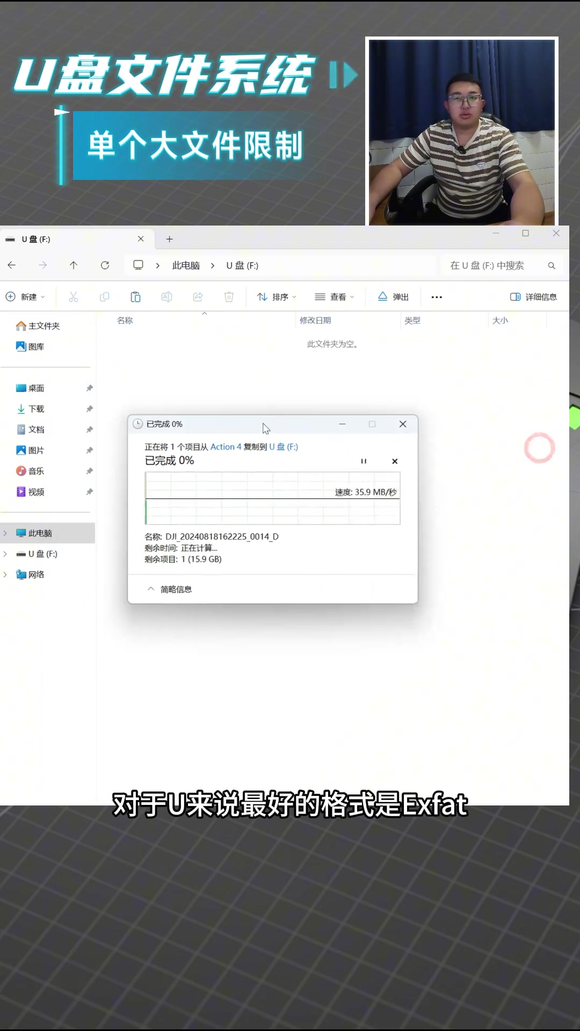This screenshot has width=580, height=1031.
Task: Go up one folder level
Action: click(x=74, y=265)
